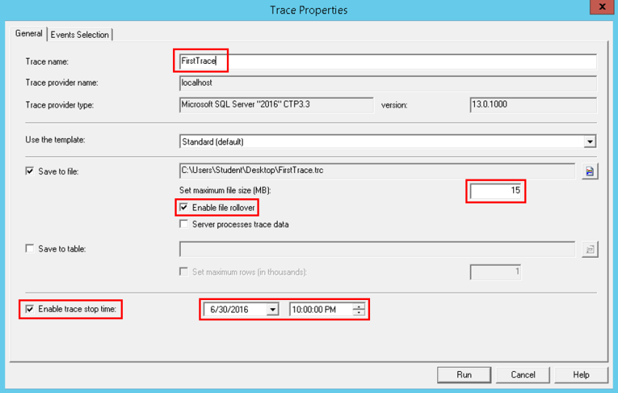618x393 pixels.
Task: Click the maximum file size field
Action: (x=496, y=191)
